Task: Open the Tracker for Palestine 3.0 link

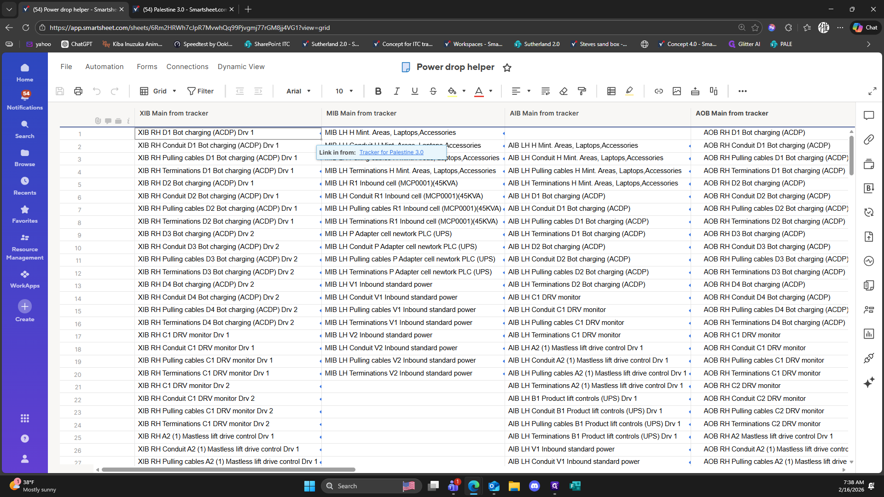Action: (x=391, y=152)
